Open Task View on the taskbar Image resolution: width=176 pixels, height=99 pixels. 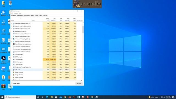(43, 97)
